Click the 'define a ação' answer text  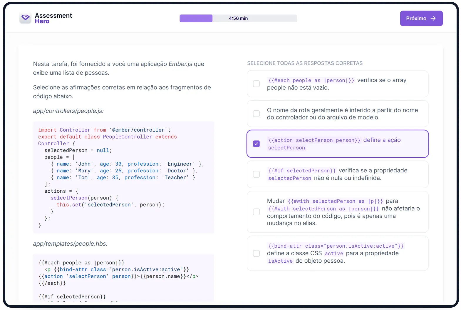pos(382,140)
